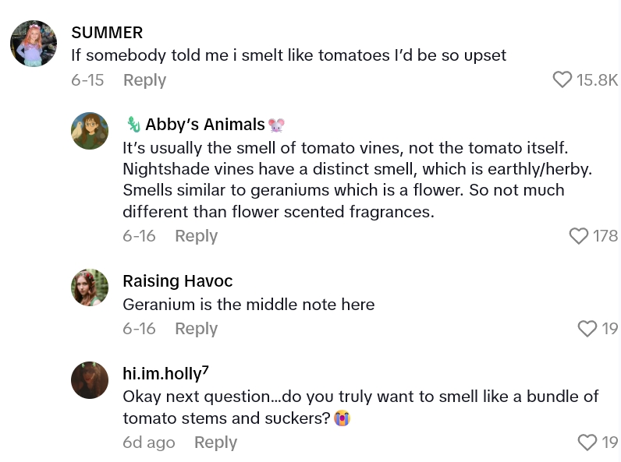
Task: Open Abby's Animals avatar
Action: click(x=90, y=131)
